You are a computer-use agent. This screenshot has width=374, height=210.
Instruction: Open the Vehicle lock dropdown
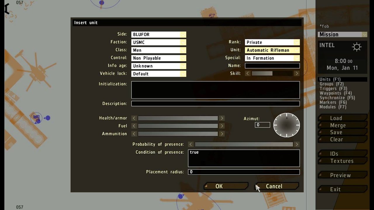159,74
